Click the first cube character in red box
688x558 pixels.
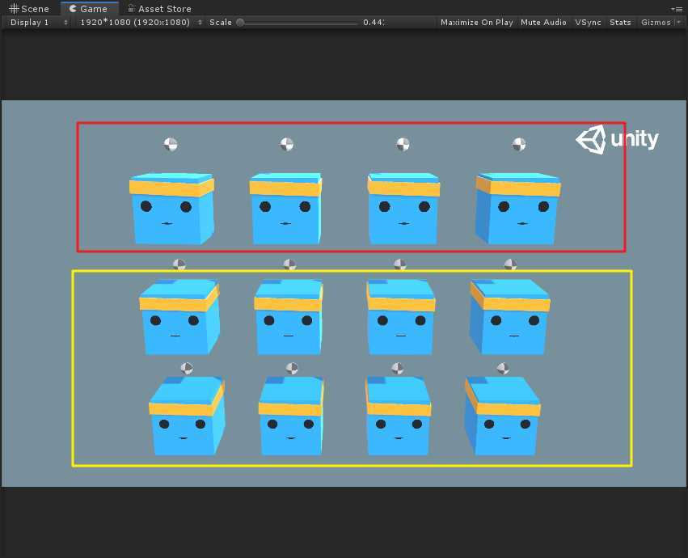pyautogui.click(x=171, y=209)
